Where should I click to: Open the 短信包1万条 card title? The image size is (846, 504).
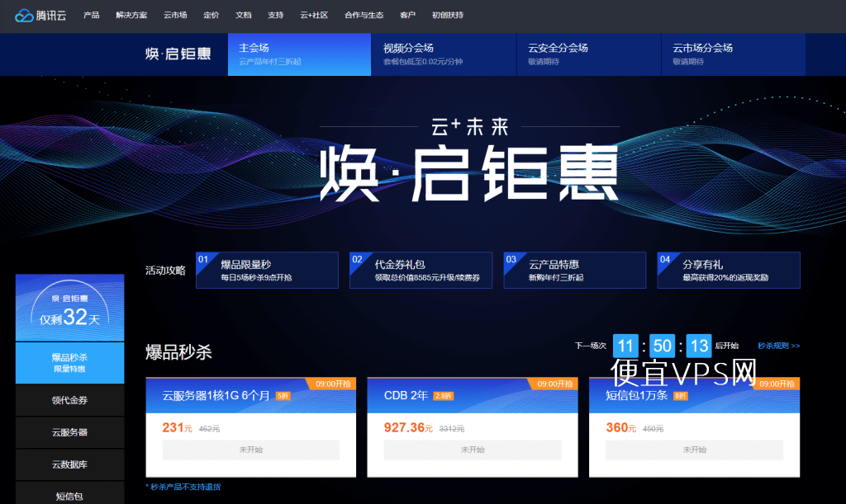(637, 396)
